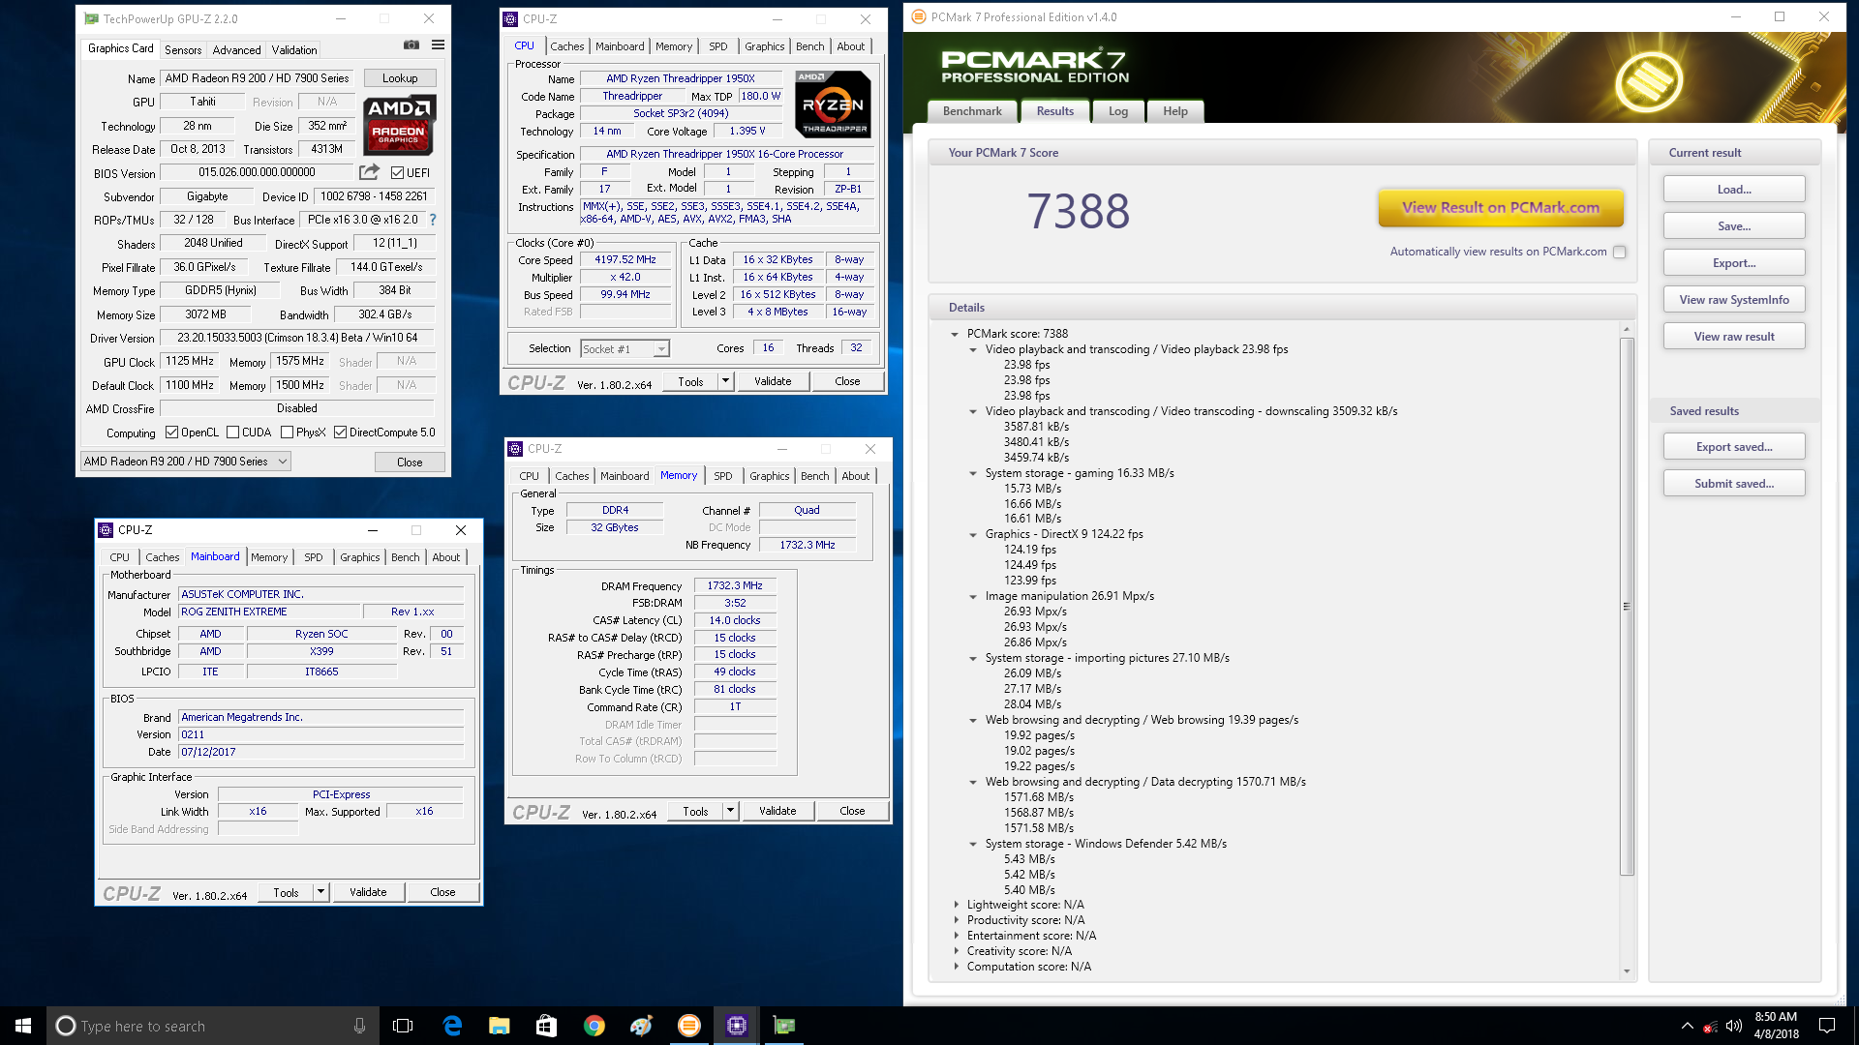Open Task View on the taskbar
The height and width of the screenshot is (1045, 1859).
click(403, 1026)
